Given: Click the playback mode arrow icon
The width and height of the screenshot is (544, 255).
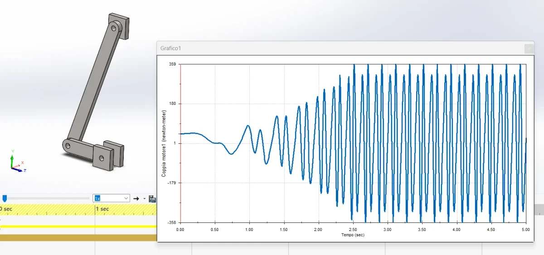Looking at the screenshot, I should click(x=136, y=198).
